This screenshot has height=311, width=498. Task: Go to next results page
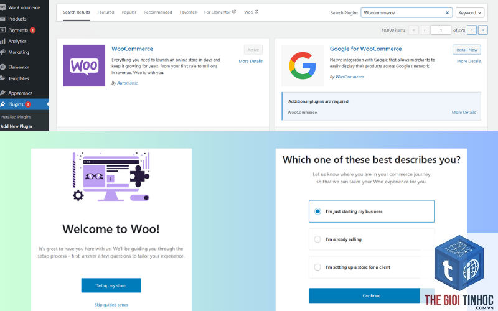point(472,30)
